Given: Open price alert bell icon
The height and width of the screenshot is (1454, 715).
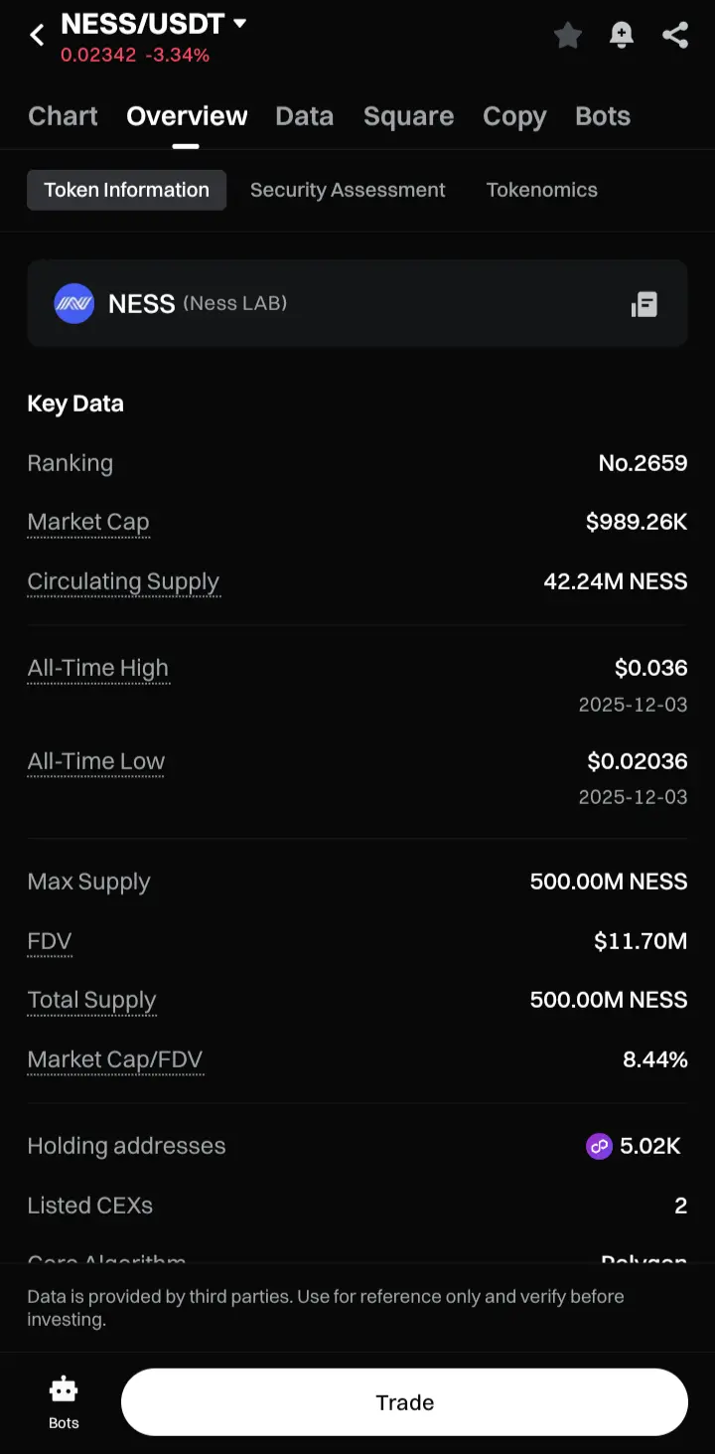Looking at the screenshot, I should coord(622,36).
